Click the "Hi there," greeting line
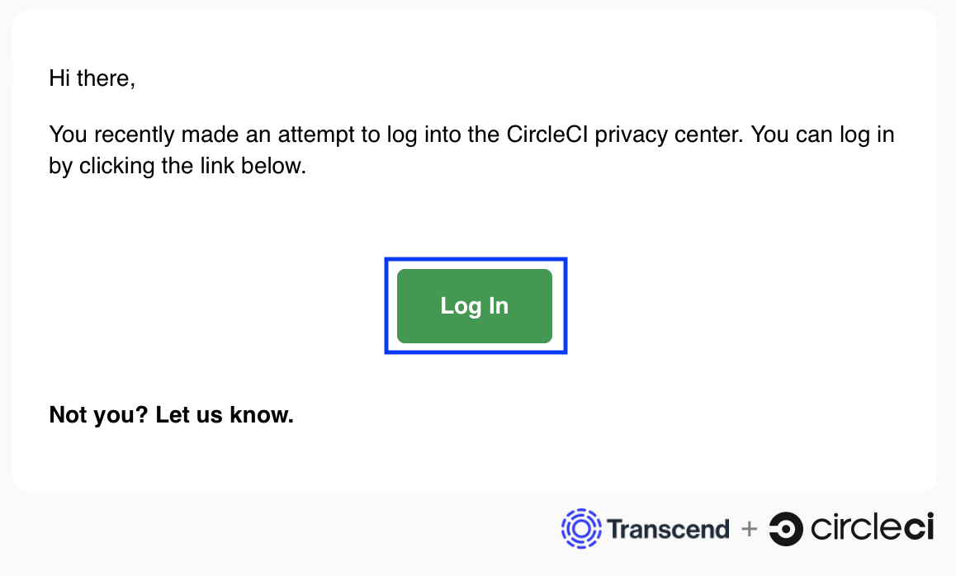 click(x=92, y=78)
